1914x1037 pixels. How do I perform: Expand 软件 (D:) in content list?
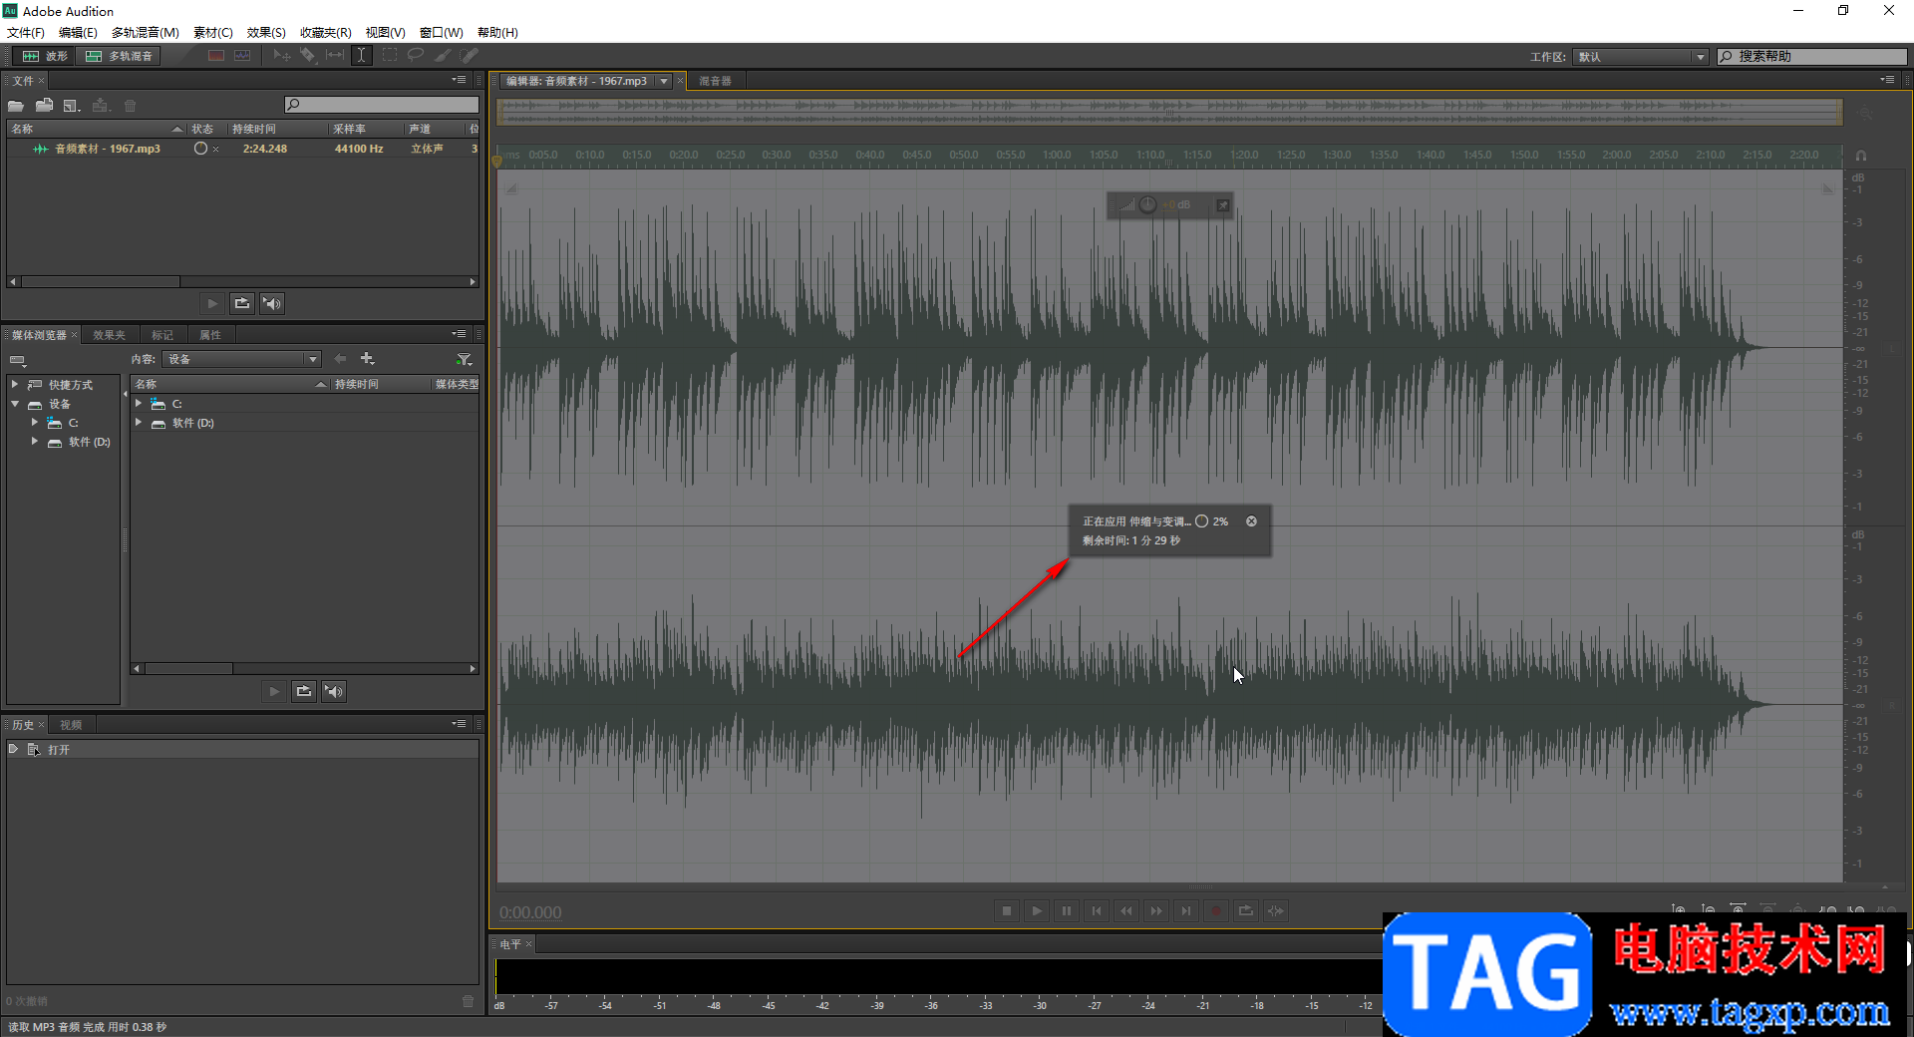[139, 423]
